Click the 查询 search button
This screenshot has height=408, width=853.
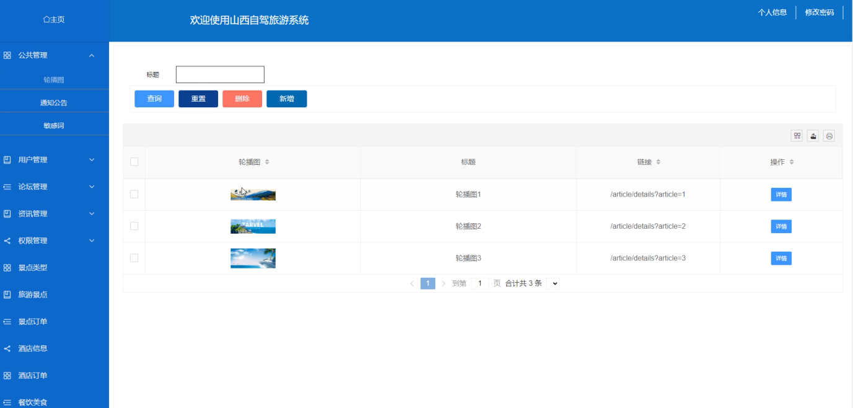point(154,99)
